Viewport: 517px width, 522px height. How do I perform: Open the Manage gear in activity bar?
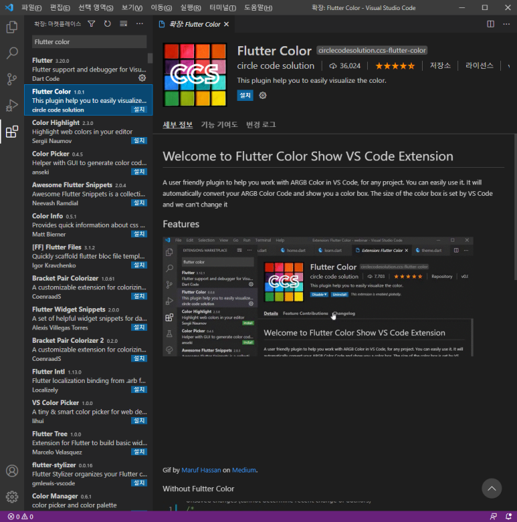(12, 497)
